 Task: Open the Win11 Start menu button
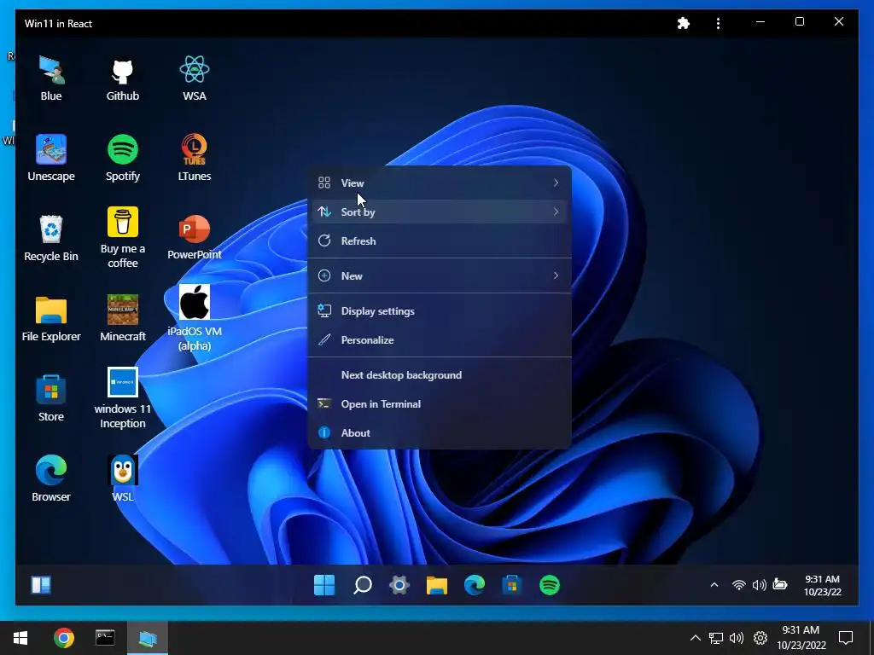(x=324, y=585)
